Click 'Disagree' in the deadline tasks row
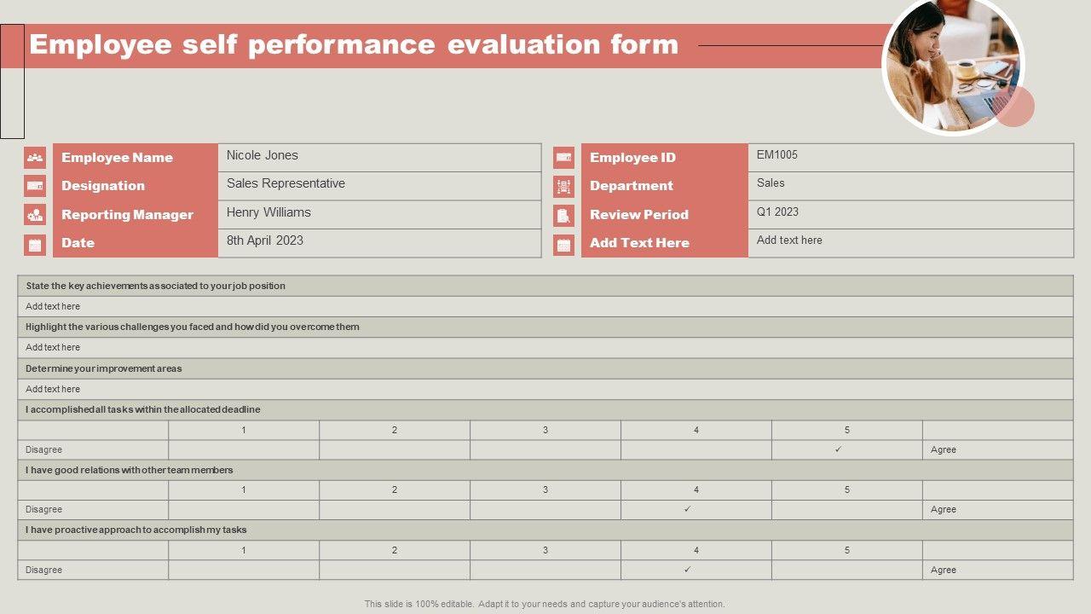The height and width of the screenshot is (614, 1091). pos(43,449)
